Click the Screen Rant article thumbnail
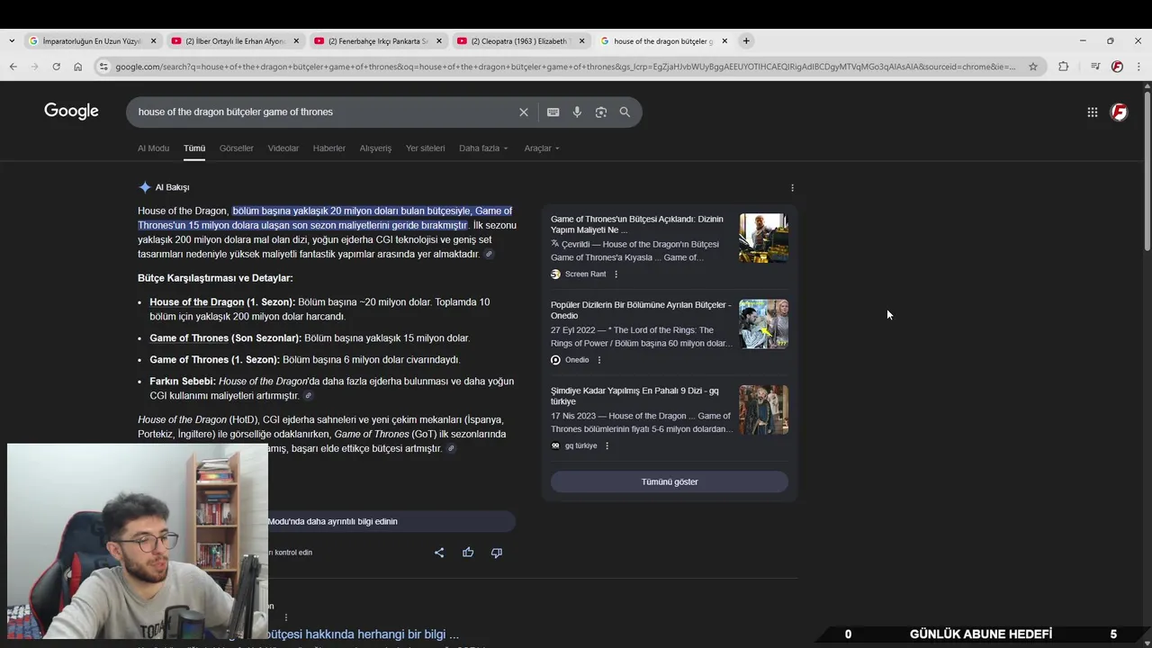The height and width of the screenshot is (648, 1152). pos(763,238)
